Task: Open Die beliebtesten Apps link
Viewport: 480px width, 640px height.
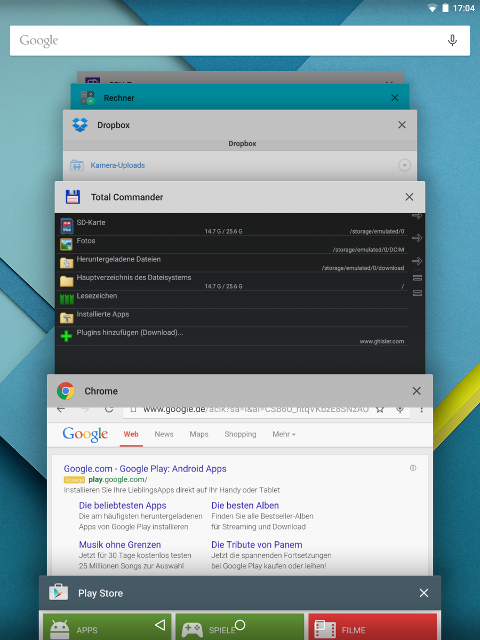Action: point(123,506)
